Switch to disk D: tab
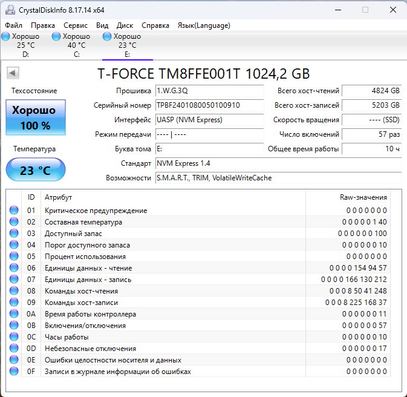Image resolution: width=407 pixels, height=397 pixels. pos(25,45)
